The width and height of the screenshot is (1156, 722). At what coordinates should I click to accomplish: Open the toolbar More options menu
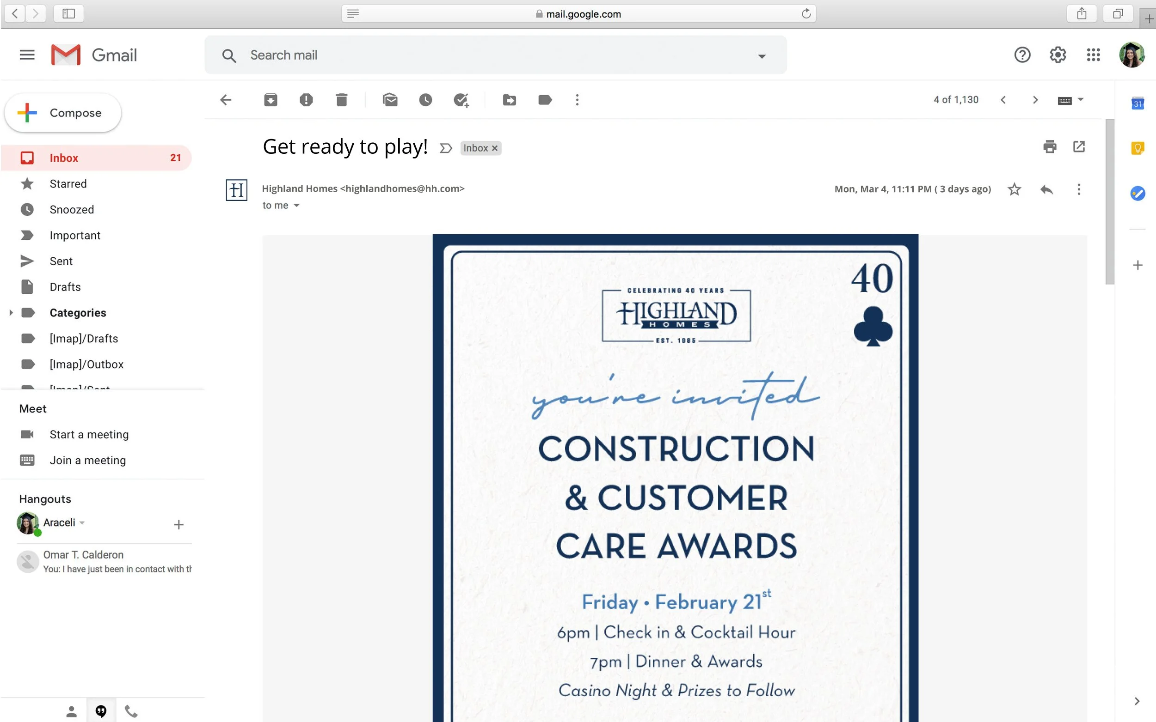[x=577, y=100]
